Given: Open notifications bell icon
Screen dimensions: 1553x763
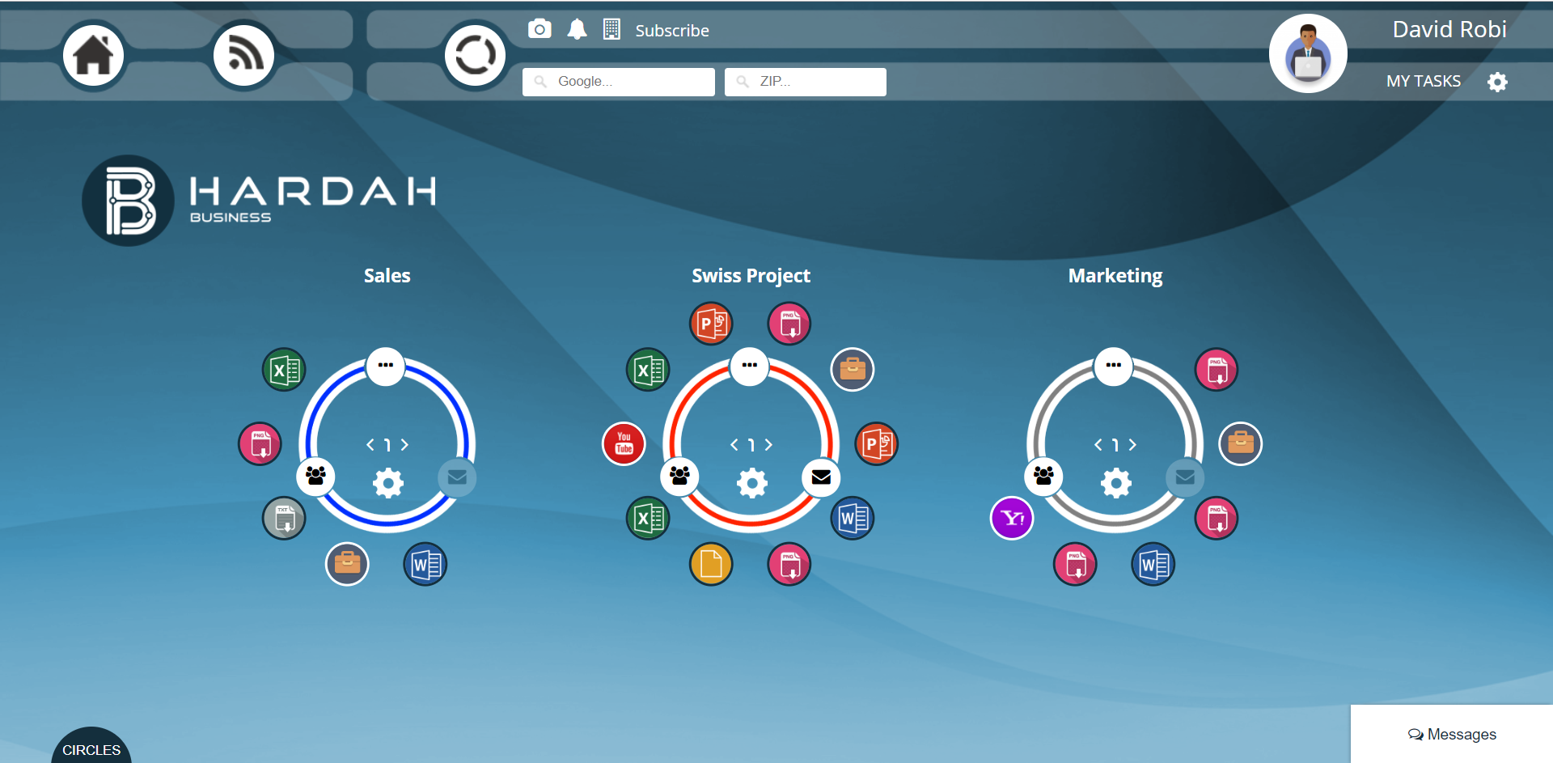Looking at the screenshot, I should click(577, 30).
